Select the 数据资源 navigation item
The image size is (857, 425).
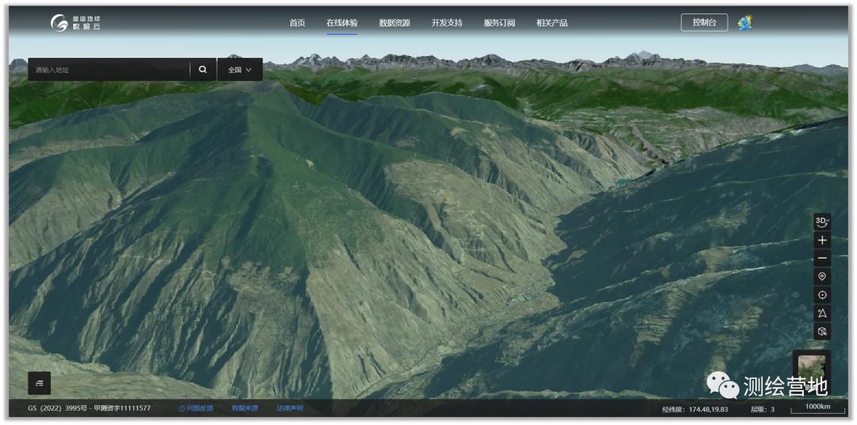coord(394,23)
